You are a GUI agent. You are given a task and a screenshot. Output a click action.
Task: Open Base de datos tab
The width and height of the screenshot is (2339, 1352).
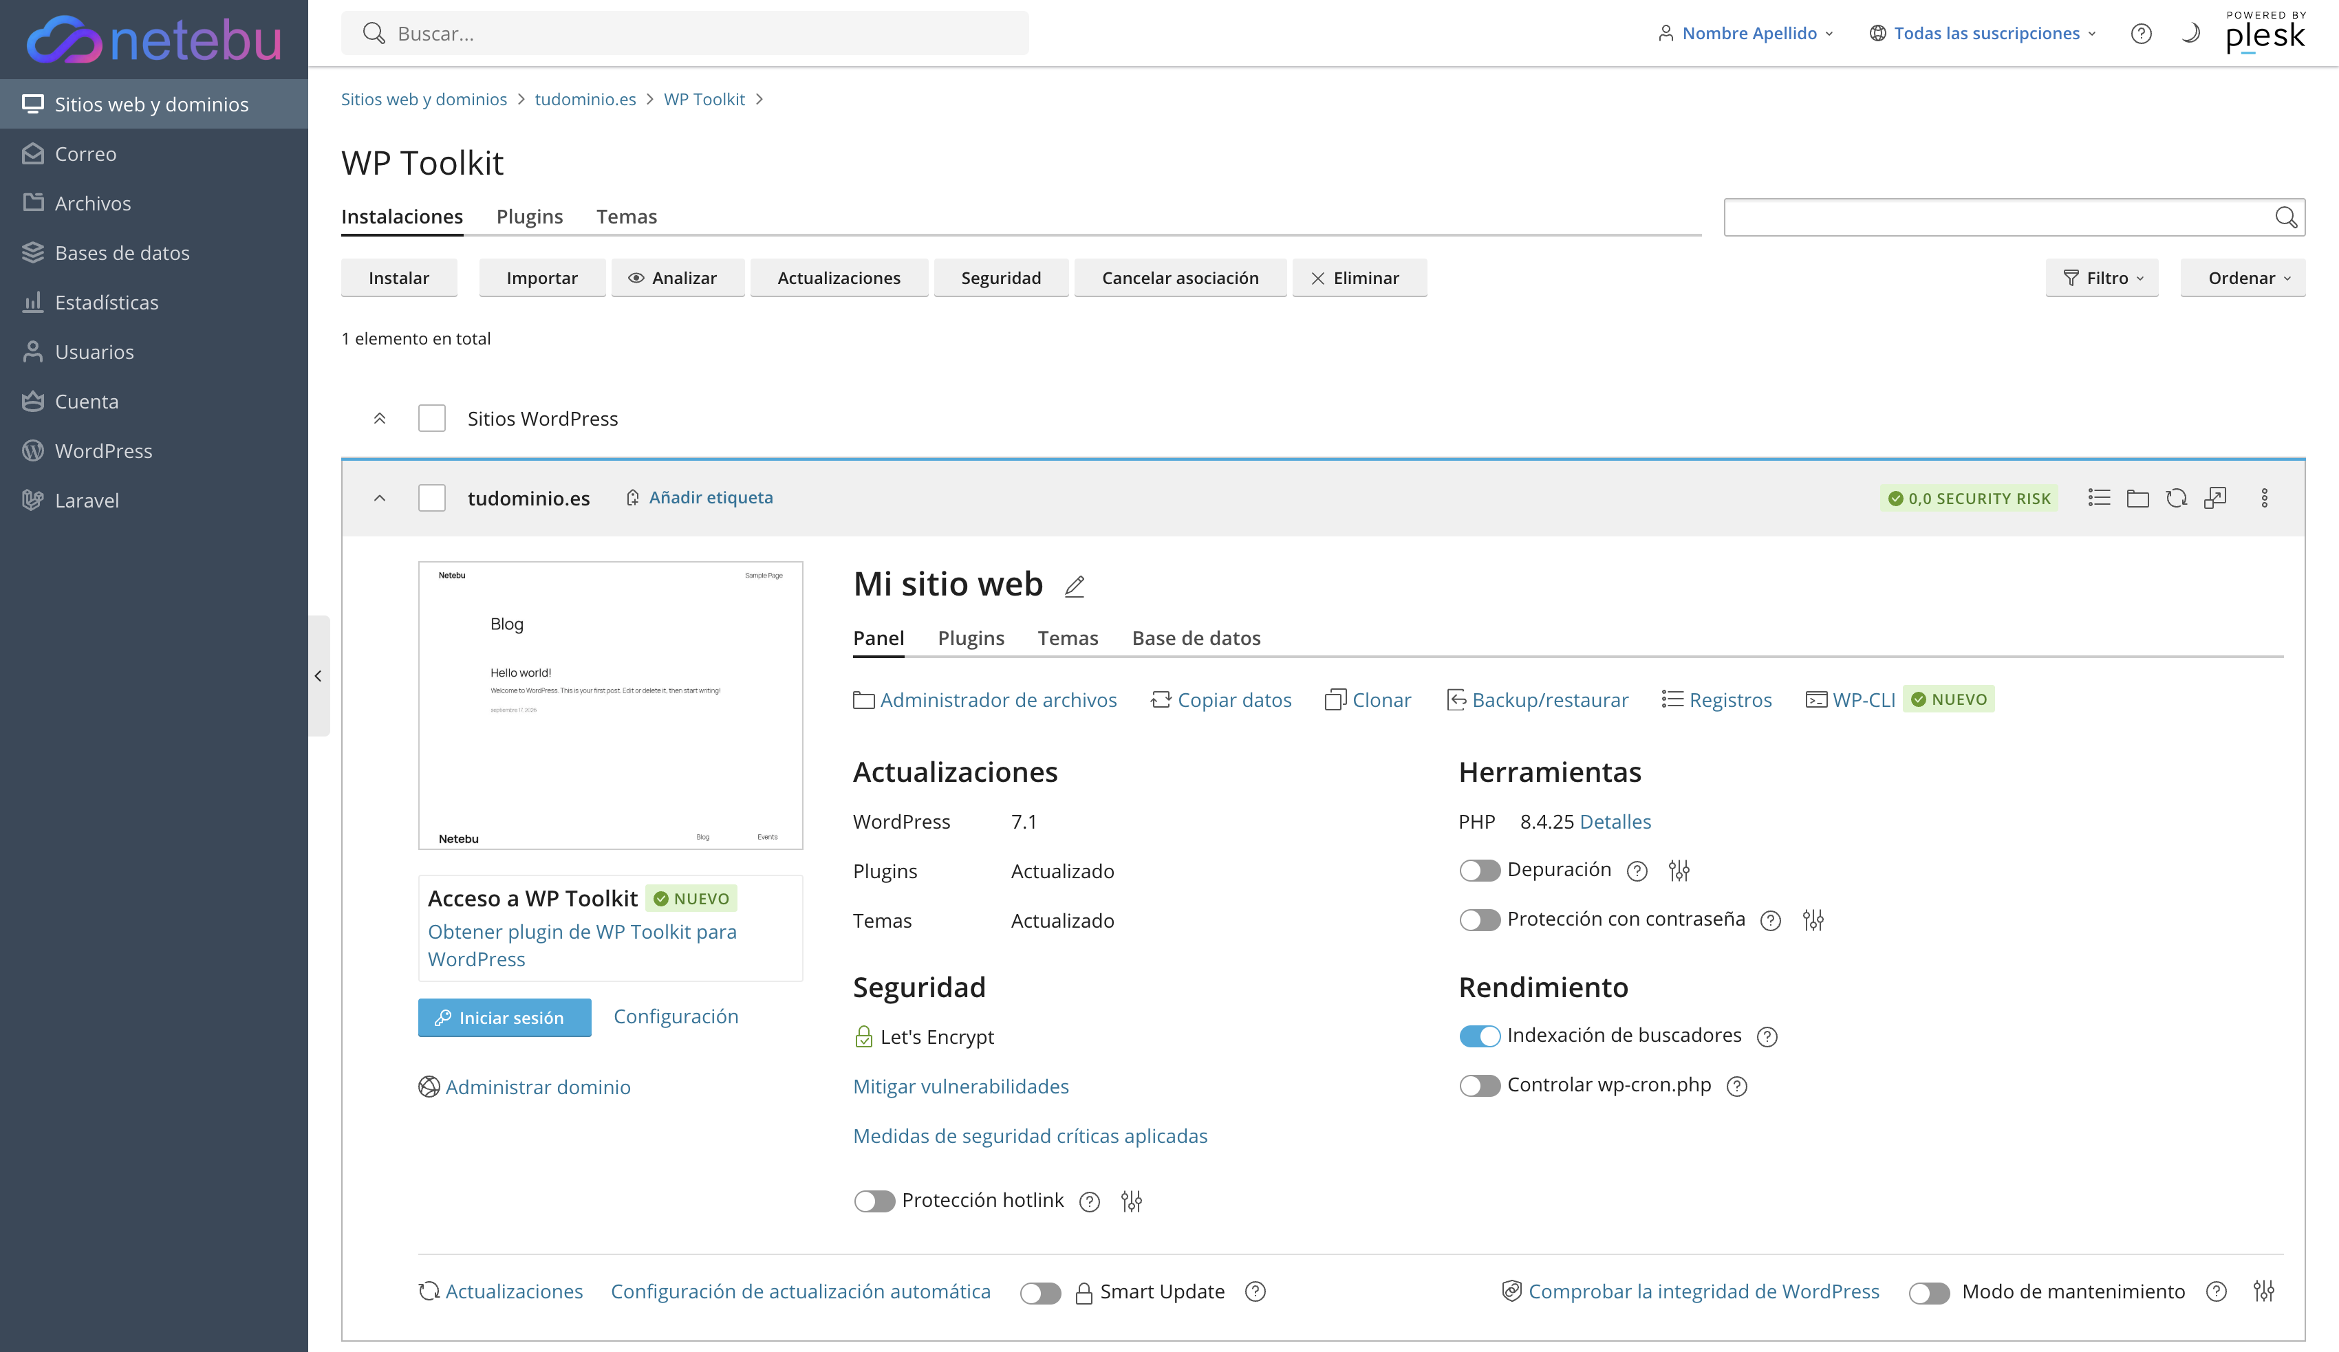point(1196,638)
